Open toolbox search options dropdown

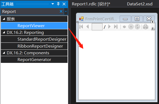point(66,12)
